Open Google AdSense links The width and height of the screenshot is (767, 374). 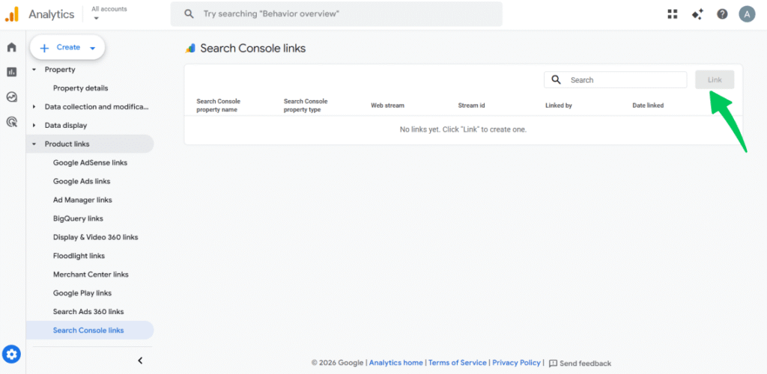point(90,162)
